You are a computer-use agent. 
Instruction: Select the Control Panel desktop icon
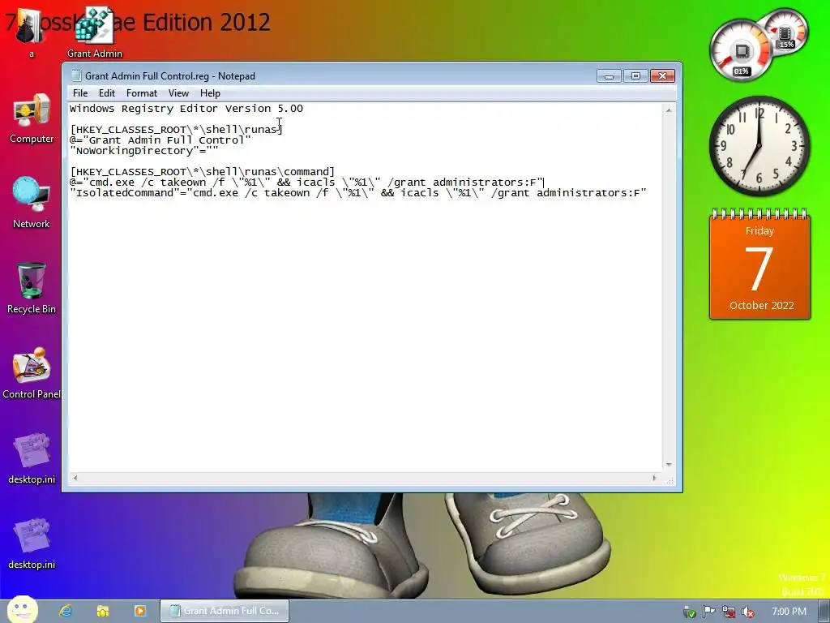coord(32,373)
